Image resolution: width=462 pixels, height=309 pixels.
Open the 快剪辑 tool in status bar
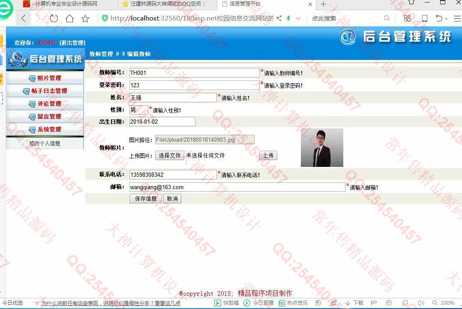point(227,303)
